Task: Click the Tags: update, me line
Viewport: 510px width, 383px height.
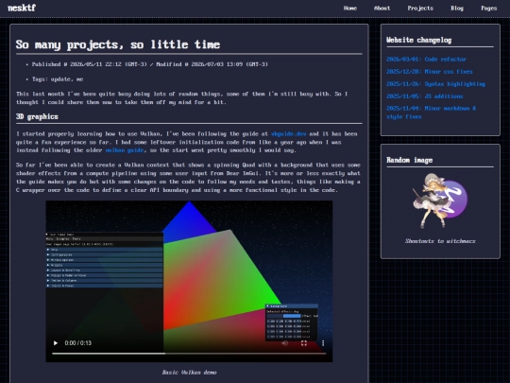Action: [58, 79]
